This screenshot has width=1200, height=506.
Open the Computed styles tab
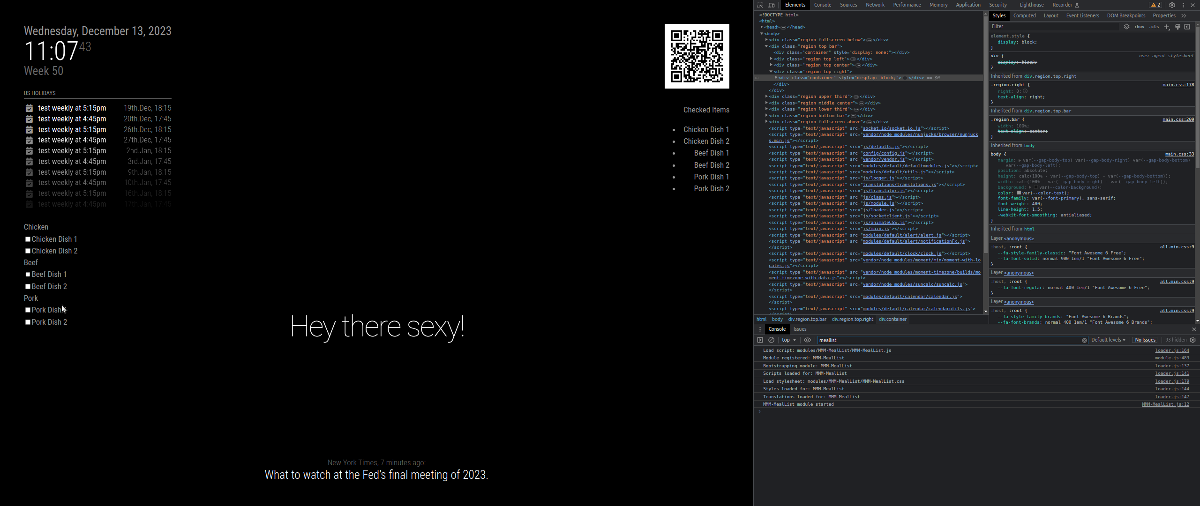[x=1024, y=16]
